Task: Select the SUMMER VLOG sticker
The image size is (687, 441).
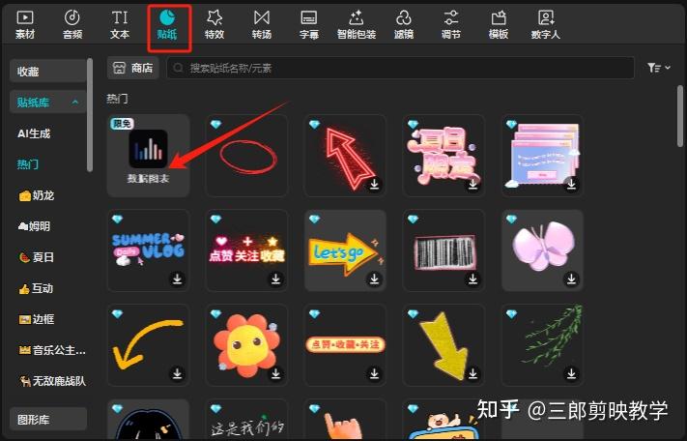Action: [148, 250]
